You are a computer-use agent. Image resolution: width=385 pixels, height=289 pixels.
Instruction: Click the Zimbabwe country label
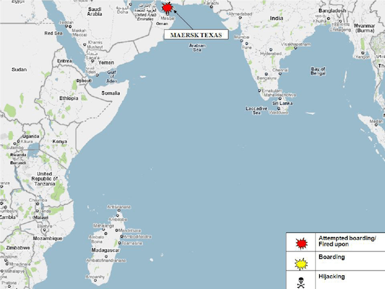(x=18, y=248)
